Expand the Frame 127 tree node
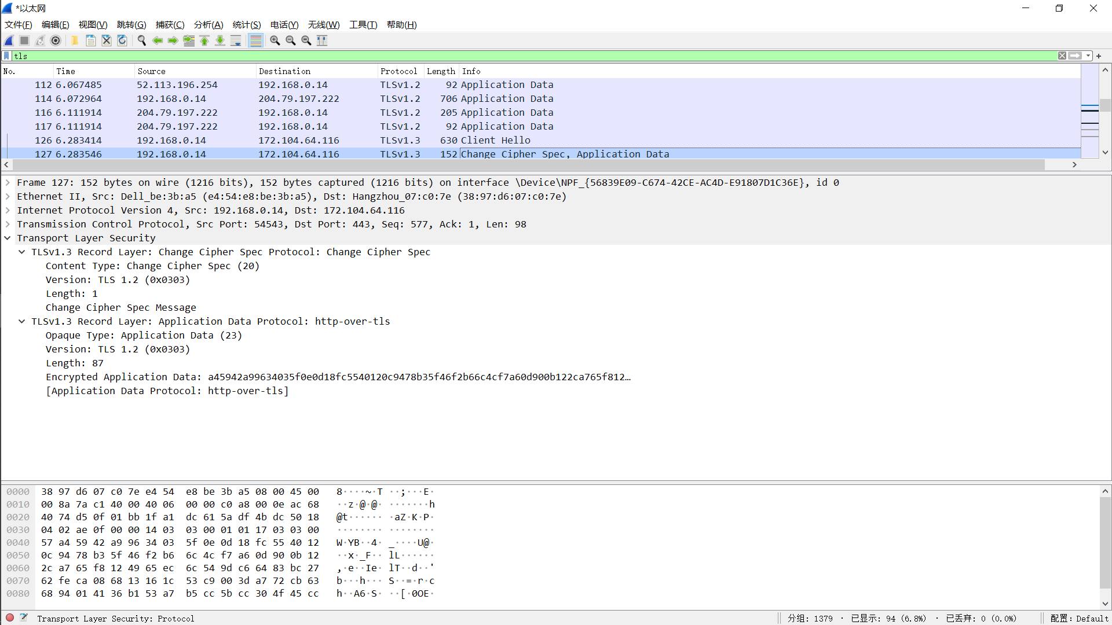This screenshot has width=1112, height=625. tap(8, 183)
